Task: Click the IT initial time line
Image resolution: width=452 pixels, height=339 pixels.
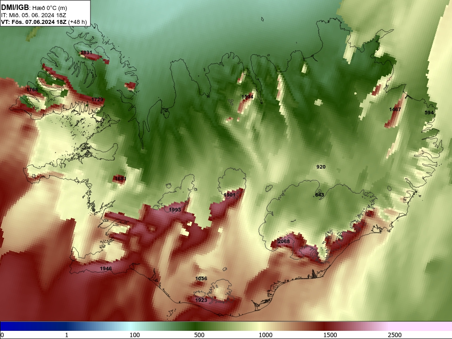Action: pos(34,15)
